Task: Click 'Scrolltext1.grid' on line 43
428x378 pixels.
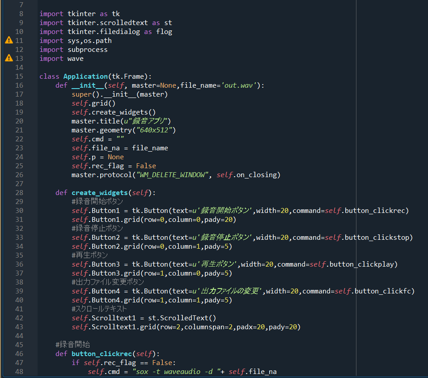Action: click(x=123, y=327)
